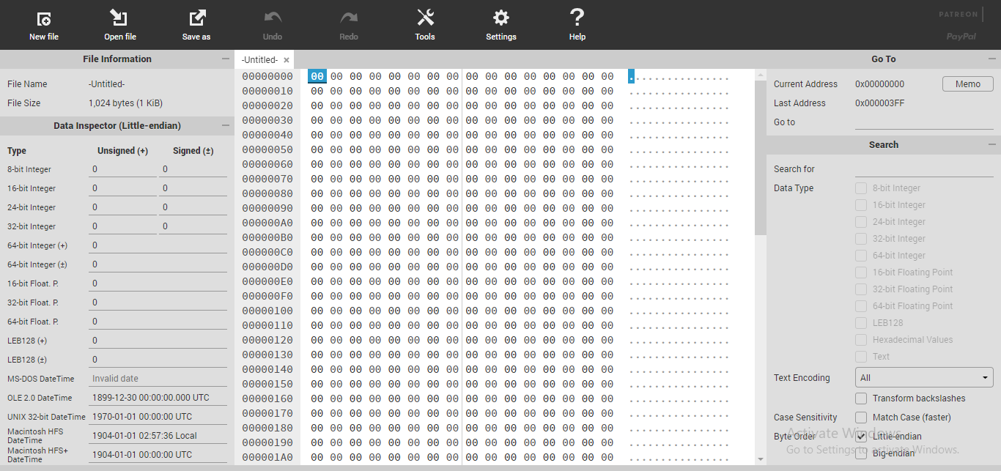Screen dimensions: 1001x471
Task: Open the Tools wrench icon menu
Action: coord(425,18)
